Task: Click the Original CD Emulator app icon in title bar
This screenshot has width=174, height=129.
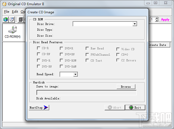Action: [4, 4]
